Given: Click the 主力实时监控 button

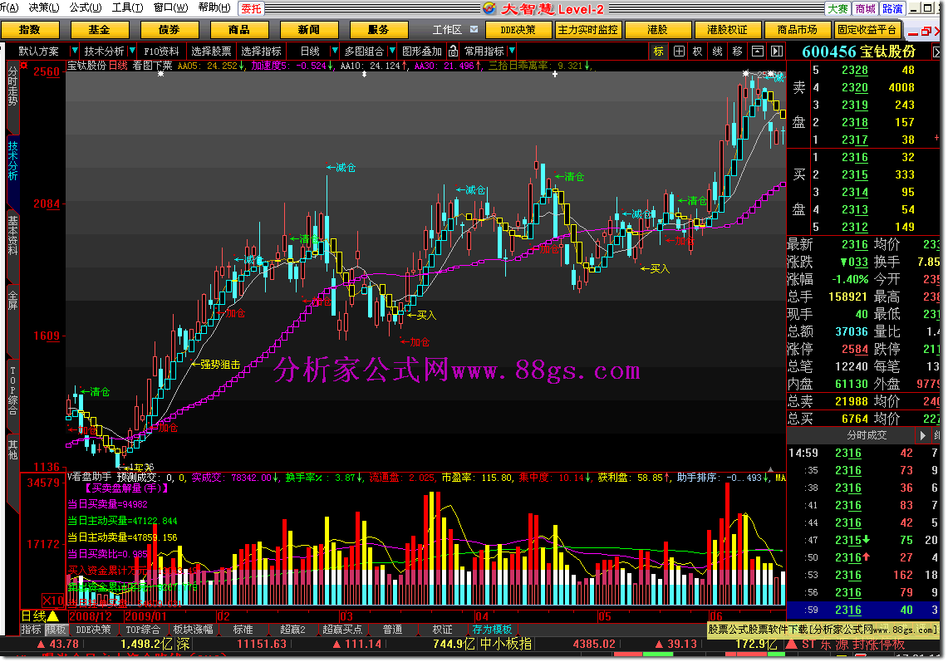Looking at the screenshot, I should (587, 30).
